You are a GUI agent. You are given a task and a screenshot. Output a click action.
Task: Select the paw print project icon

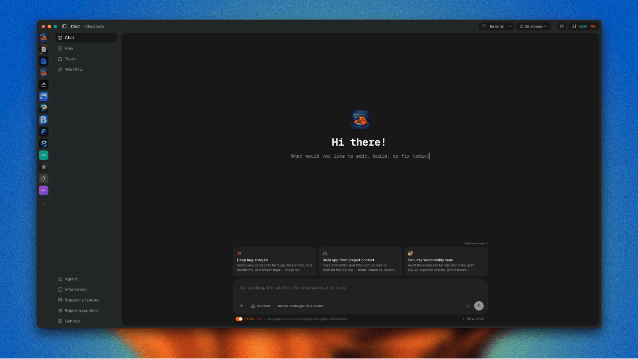tap(44, 167)
